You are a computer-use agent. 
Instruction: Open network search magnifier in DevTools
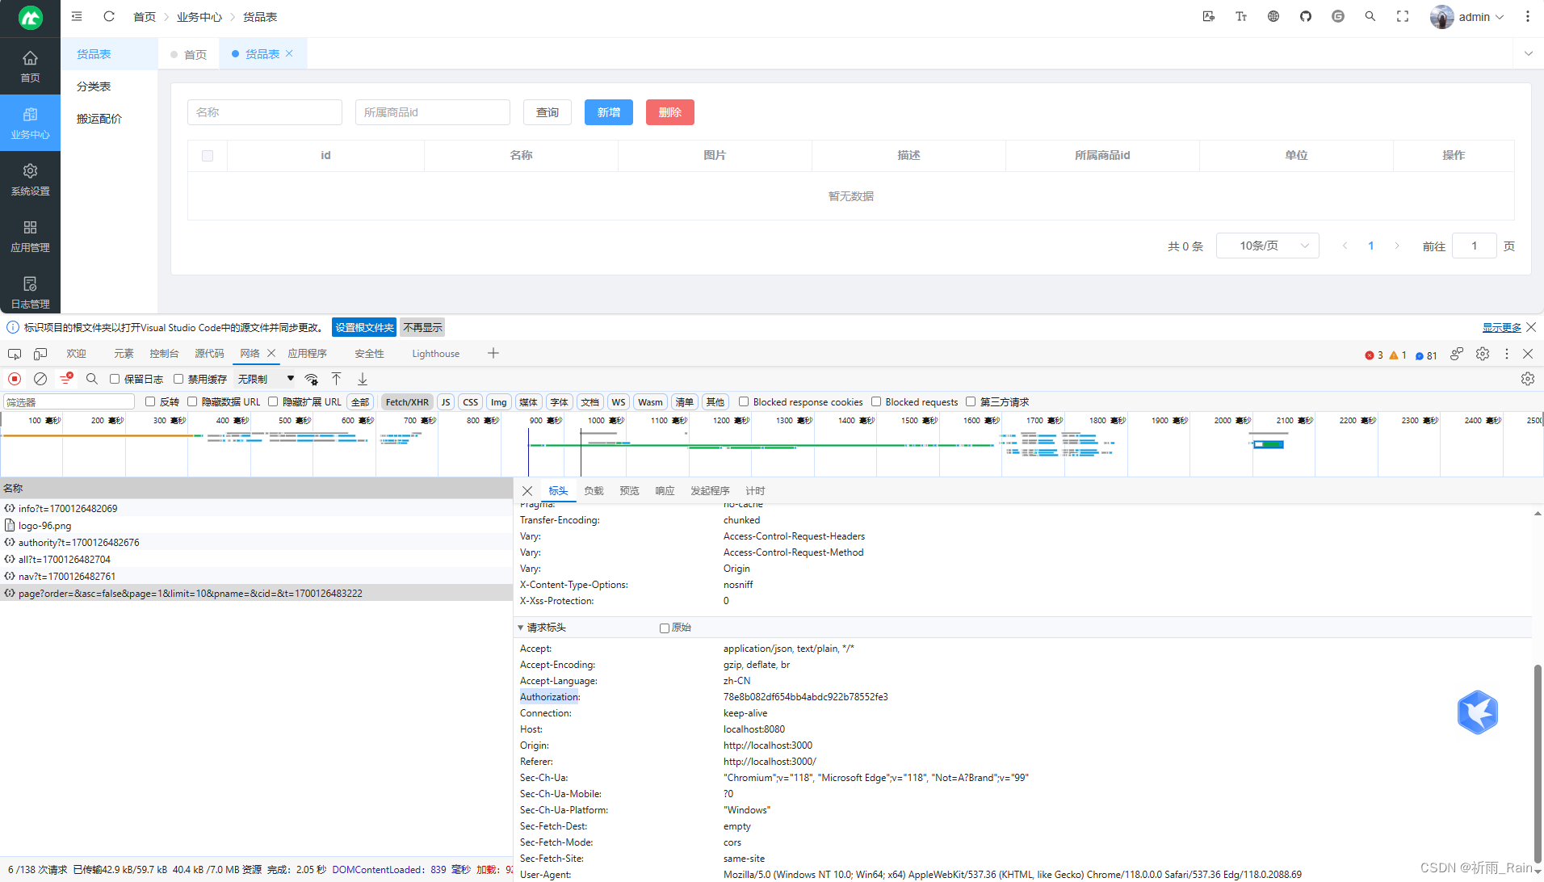tap(92, 379)
